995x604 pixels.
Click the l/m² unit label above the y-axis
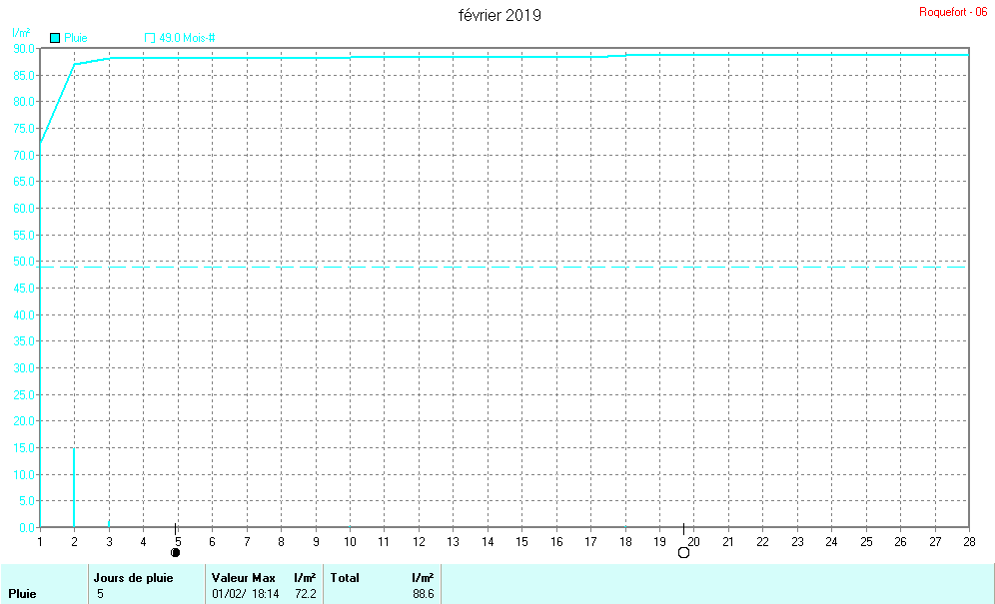pos(21,32)
